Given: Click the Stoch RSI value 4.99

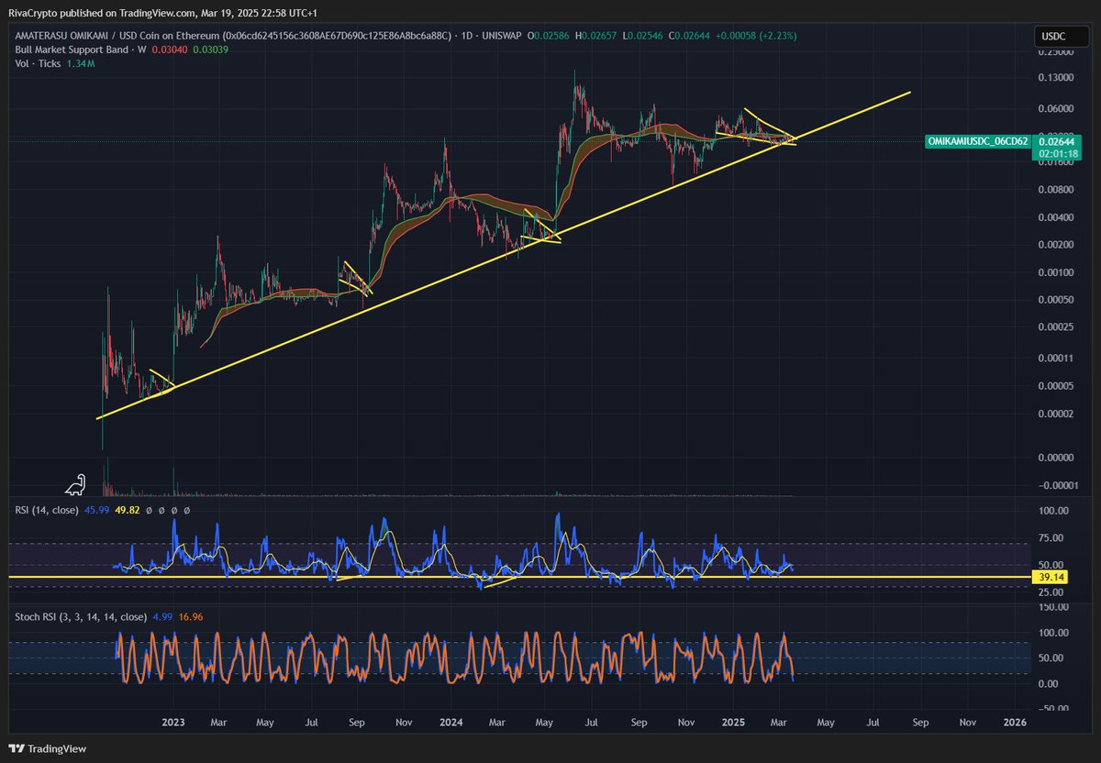Looking at the screenshot, I should (x=161, y=616).
